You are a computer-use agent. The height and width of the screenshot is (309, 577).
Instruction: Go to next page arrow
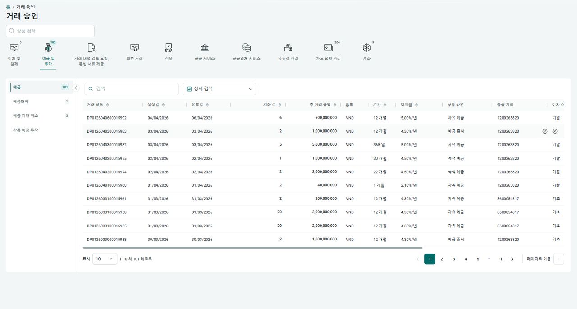point(512,259)
